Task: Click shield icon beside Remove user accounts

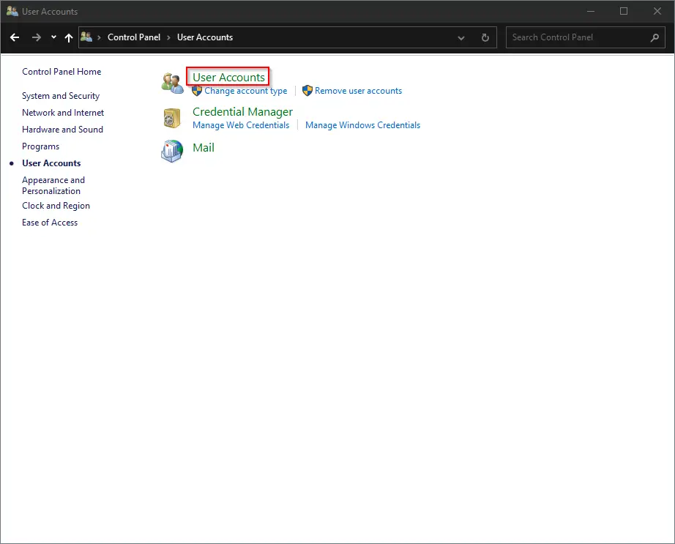Action: pos(307,91)
